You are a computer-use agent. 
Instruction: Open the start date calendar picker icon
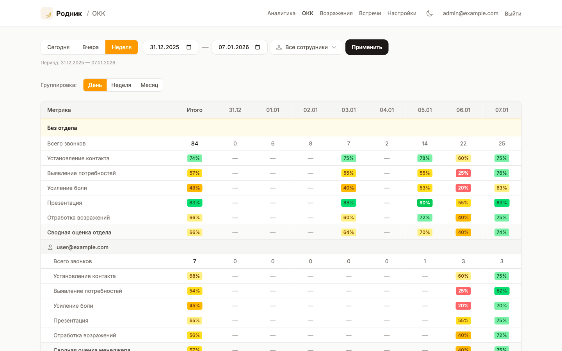pos(189,47)
